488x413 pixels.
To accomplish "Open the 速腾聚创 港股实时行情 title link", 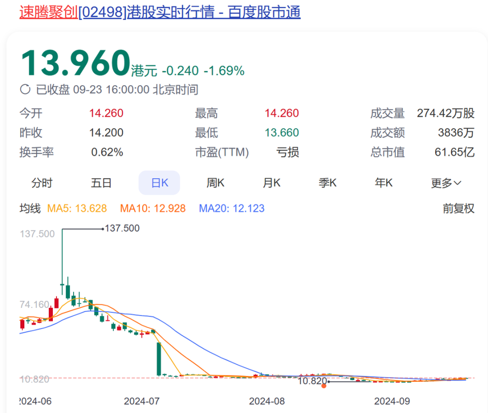I will click(x=160, y=12).
